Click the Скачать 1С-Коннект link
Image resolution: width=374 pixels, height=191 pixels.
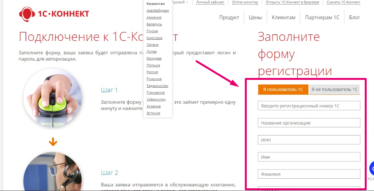tap(344, 2)
